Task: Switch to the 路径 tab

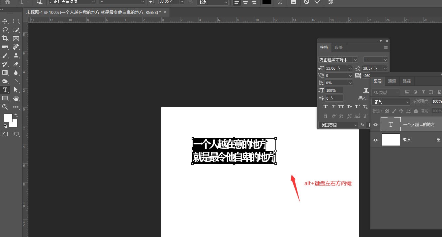Action: point(407,81)
